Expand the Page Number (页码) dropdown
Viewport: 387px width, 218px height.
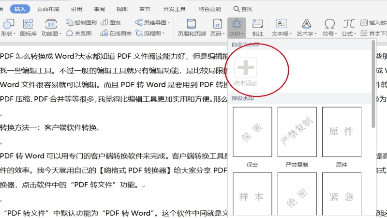point(218,34)
